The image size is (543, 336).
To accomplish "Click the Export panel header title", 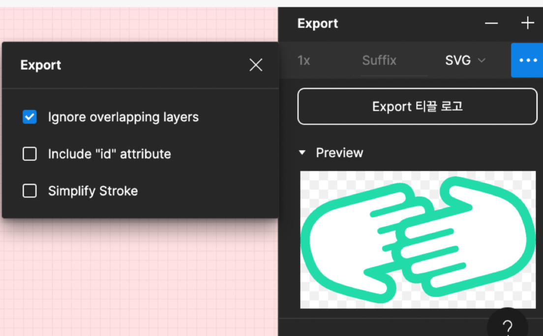I will (x=317, y=23).
